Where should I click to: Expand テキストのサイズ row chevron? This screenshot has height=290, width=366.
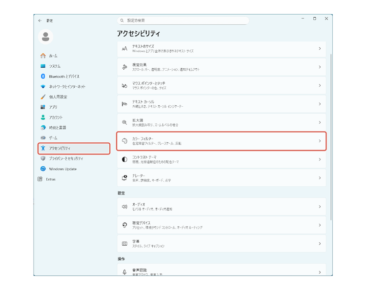coord(320,48)
